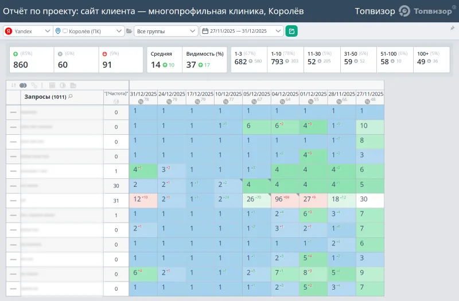This screenshot has height=301, width=459.
Task: Click the folder icon before Все группы
Action: coord(129,31)
